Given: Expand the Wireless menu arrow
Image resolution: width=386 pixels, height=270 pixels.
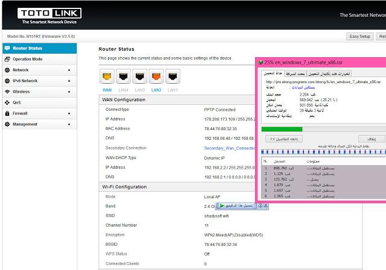Looking at the screenshot, I should [69, 92].
